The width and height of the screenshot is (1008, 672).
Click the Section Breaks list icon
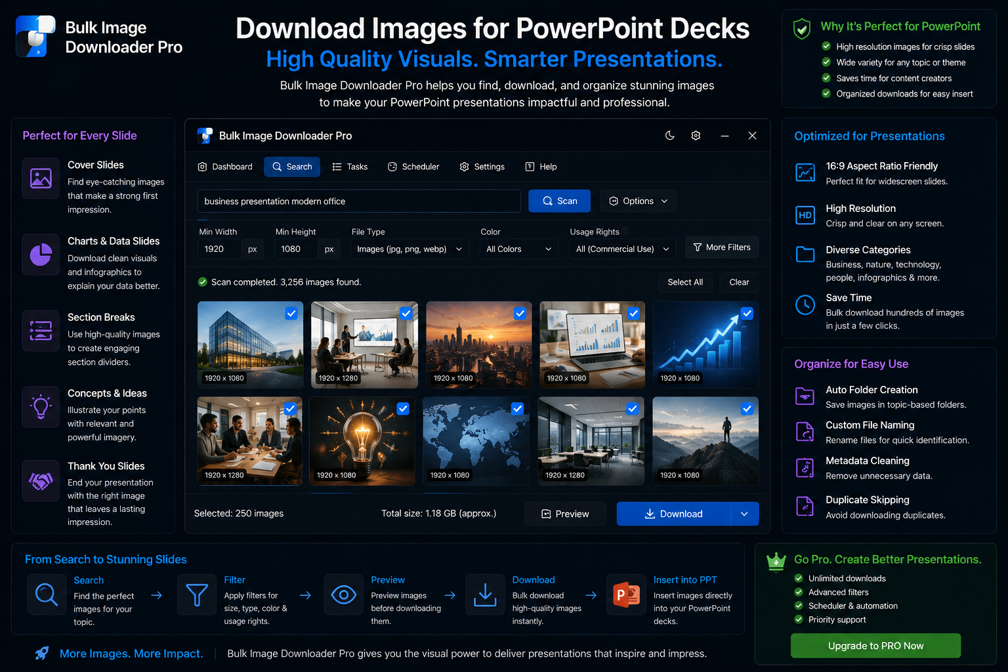click(x=41, y=330)
